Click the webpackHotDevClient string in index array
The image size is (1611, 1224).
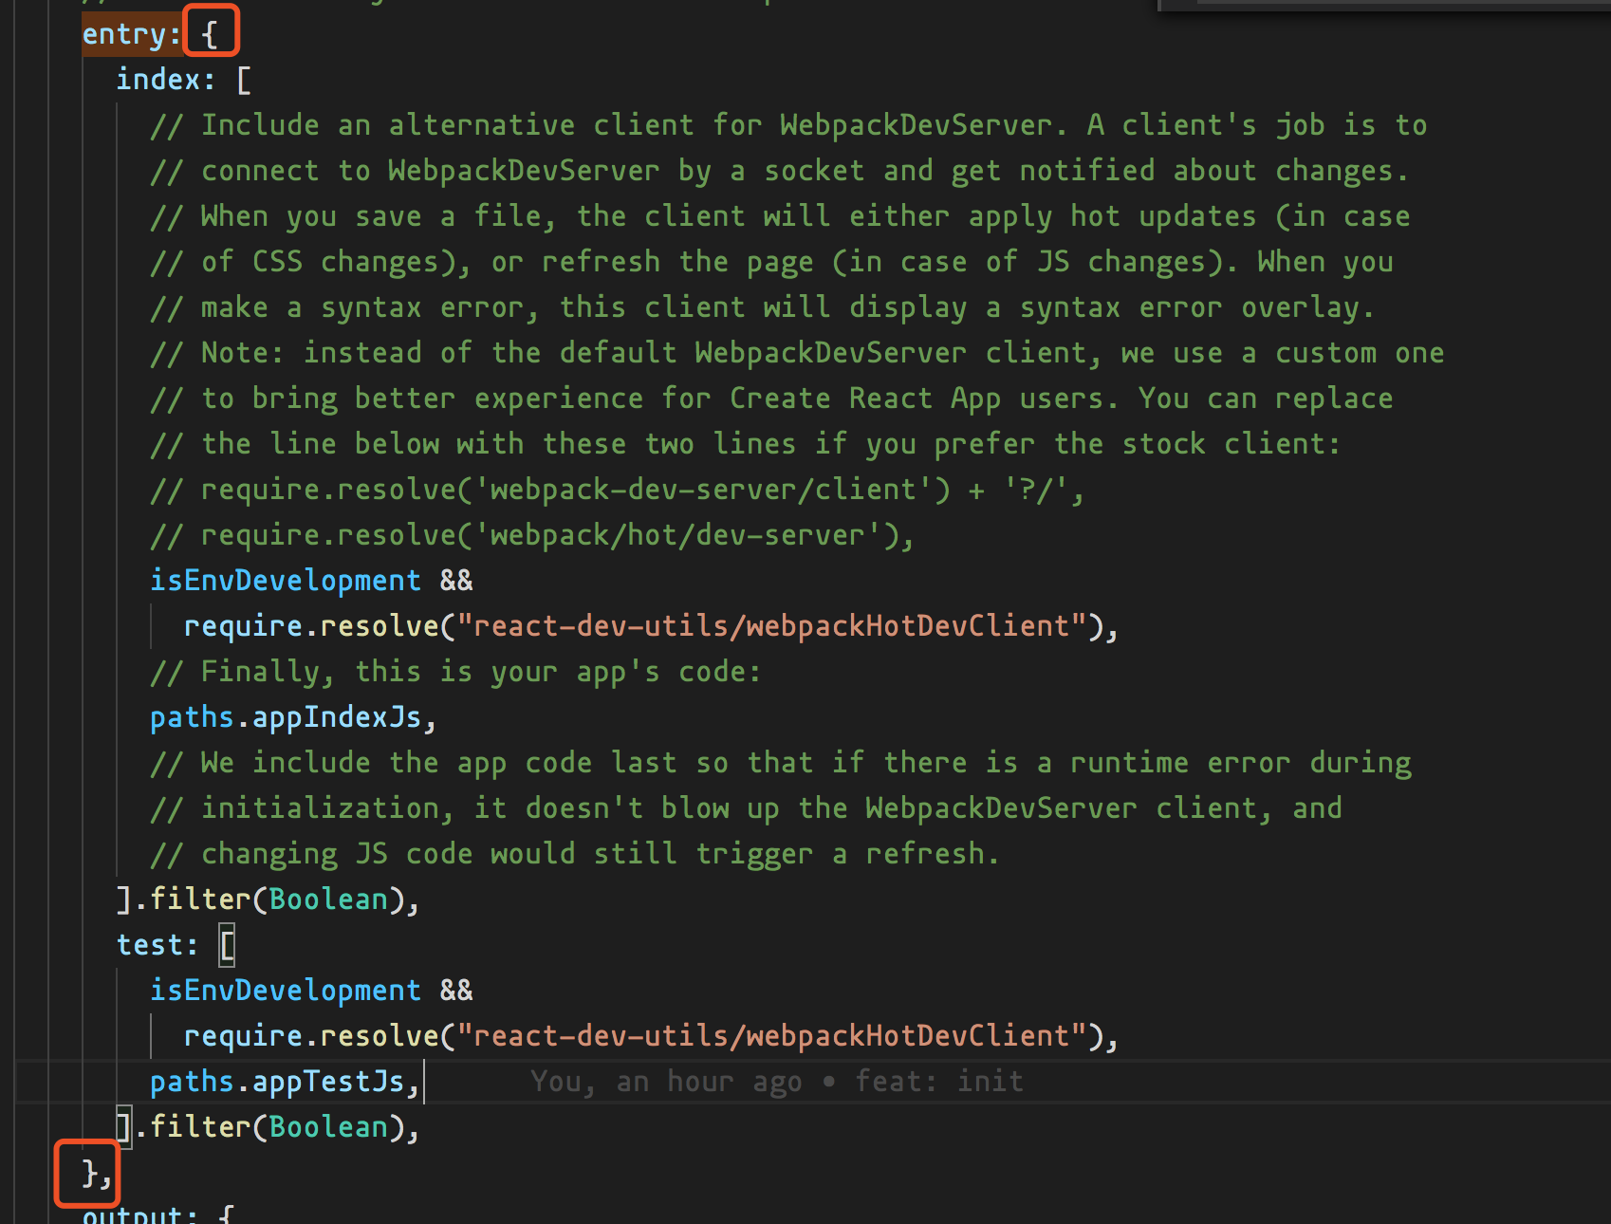770,626
